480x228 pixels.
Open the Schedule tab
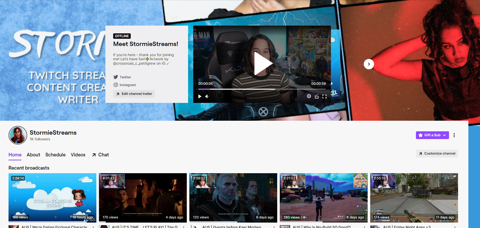coord(56,155)
